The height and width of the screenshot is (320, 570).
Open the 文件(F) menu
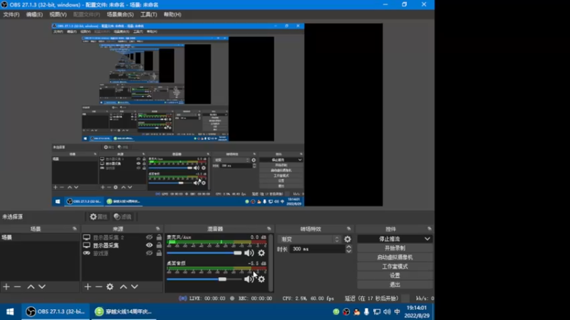pyautogui.click(x=11, y=14)
